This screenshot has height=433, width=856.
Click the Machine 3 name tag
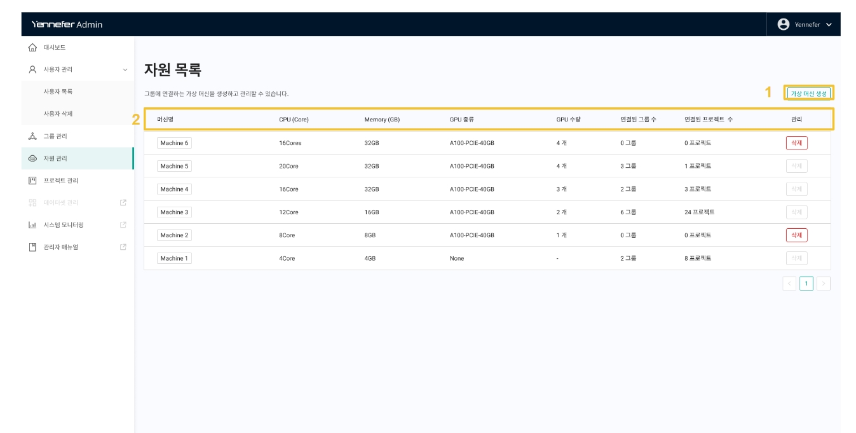174,212
